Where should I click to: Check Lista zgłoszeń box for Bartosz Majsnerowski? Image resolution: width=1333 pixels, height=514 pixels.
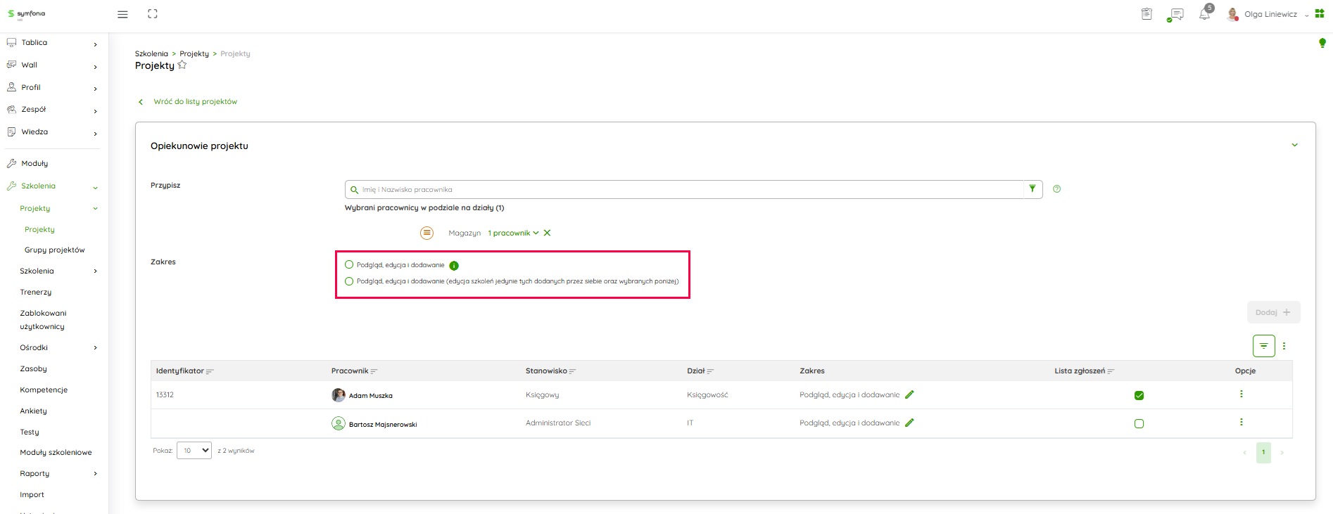point(1139,424)
